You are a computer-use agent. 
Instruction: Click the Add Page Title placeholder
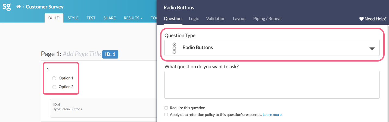82,54
